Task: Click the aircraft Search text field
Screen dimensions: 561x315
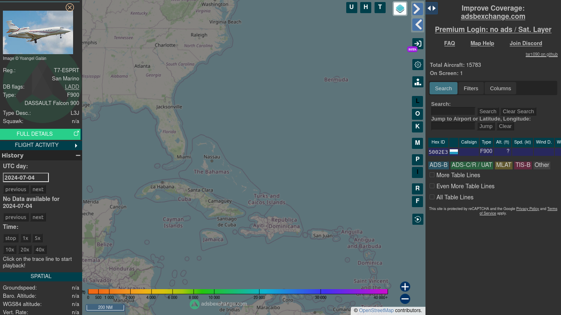Action: 453,112
